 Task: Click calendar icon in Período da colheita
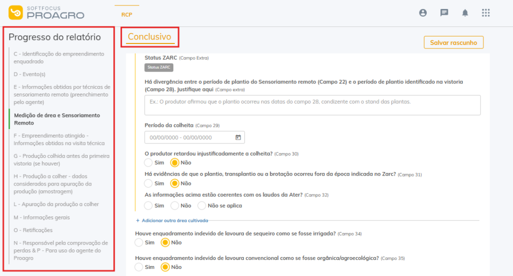coord(238,137)
